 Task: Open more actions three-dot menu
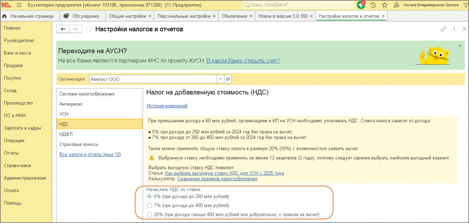pyautogui.click(x=454, y=29)
